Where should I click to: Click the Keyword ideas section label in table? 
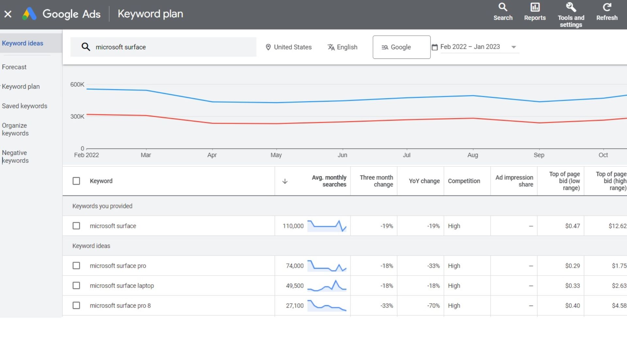(x=91, y=246)
